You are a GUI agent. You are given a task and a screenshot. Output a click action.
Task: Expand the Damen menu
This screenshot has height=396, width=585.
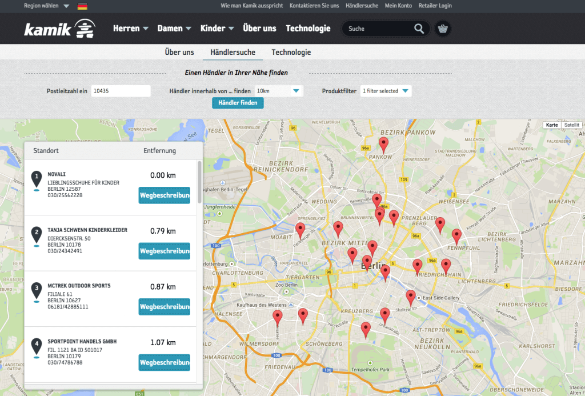pyautogui.click(x=174, y=29)
